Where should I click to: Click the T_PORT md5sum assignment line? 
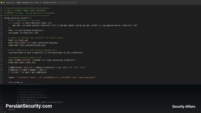(47, 67)
